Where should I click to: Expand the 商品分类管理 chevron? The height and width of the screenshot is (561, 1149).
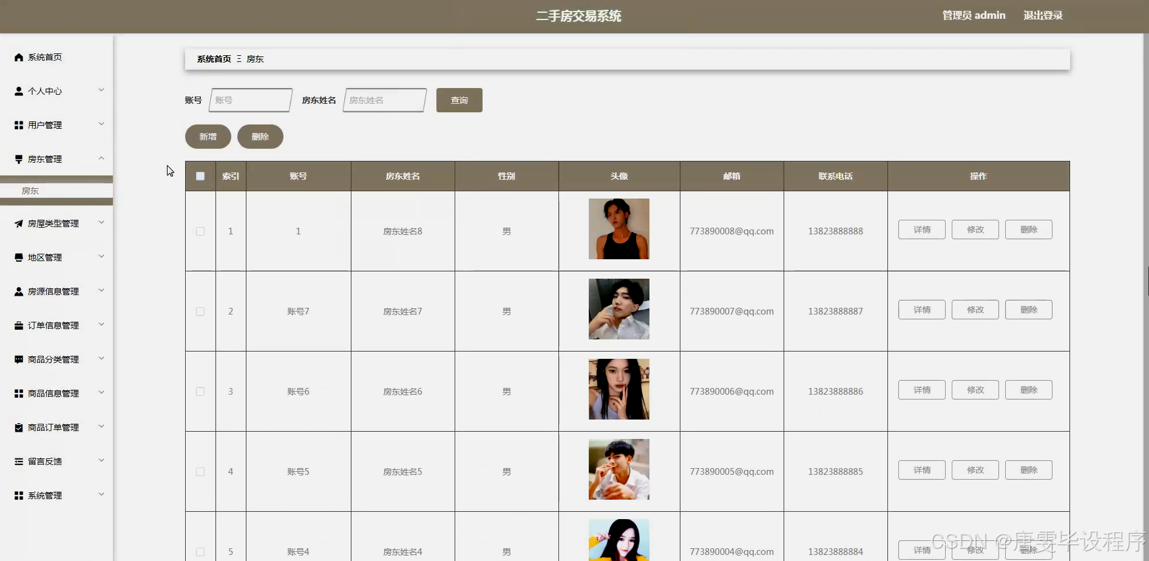101,359
